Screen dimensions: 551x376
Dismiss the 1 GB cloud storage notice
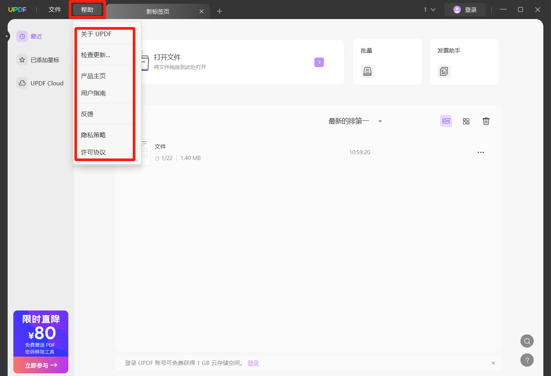(493, 363)
